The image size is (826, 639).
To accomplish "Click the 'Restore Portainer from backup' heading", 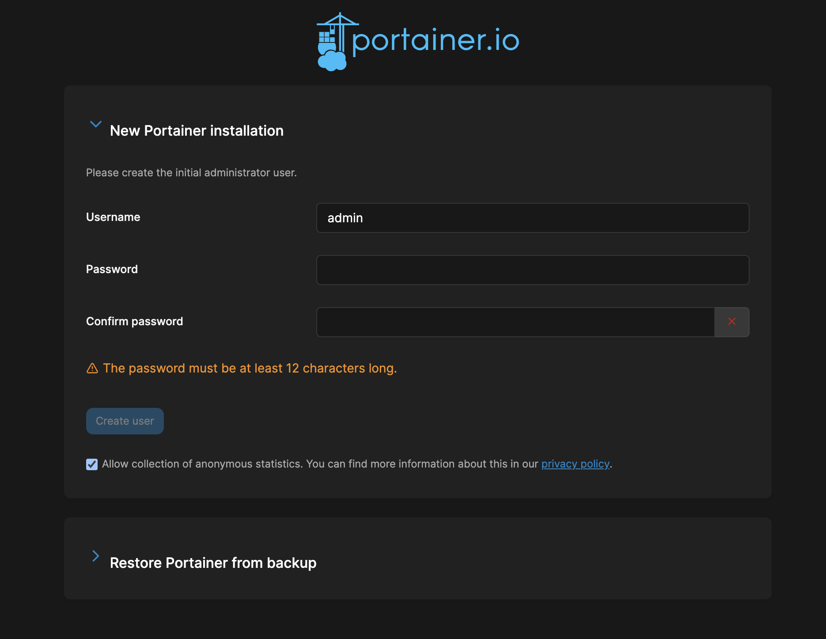I will click(x=213, y=563).
